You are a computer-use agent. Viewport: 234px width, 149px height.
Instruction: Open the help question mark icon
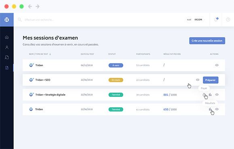pos(228,19)
